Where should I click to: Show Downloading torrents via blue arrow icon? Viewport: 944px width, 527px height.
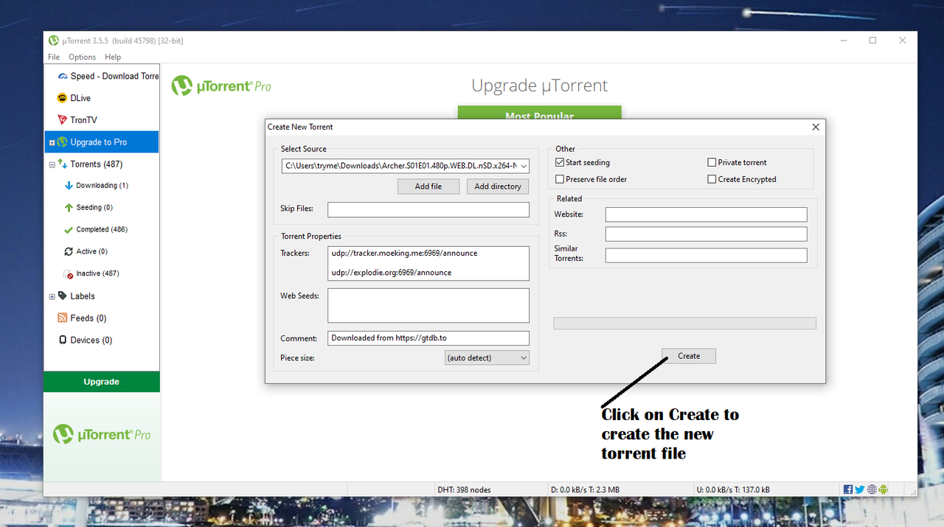coord(69,186)
